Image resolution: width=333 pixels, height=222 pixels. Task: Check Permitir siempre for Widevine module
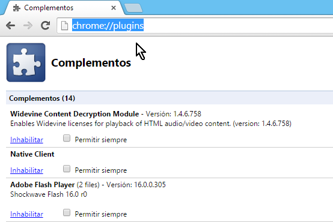67,138
